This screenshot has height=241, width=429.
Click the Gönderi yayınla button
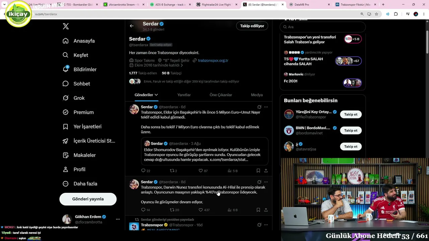point(88,199)
